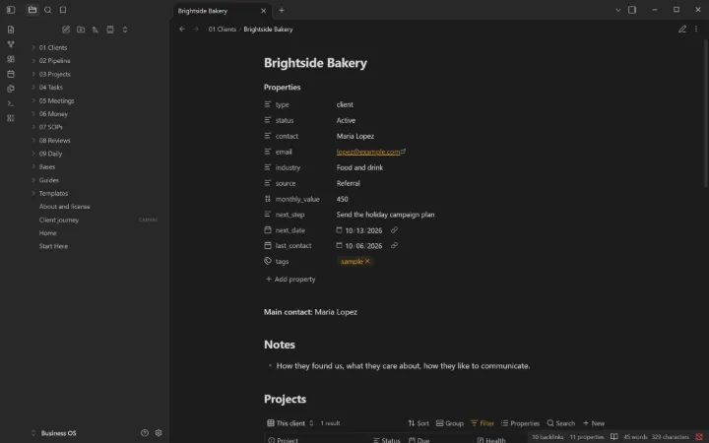
Task: Open the About and license note
Action: (x=64, y=207)
